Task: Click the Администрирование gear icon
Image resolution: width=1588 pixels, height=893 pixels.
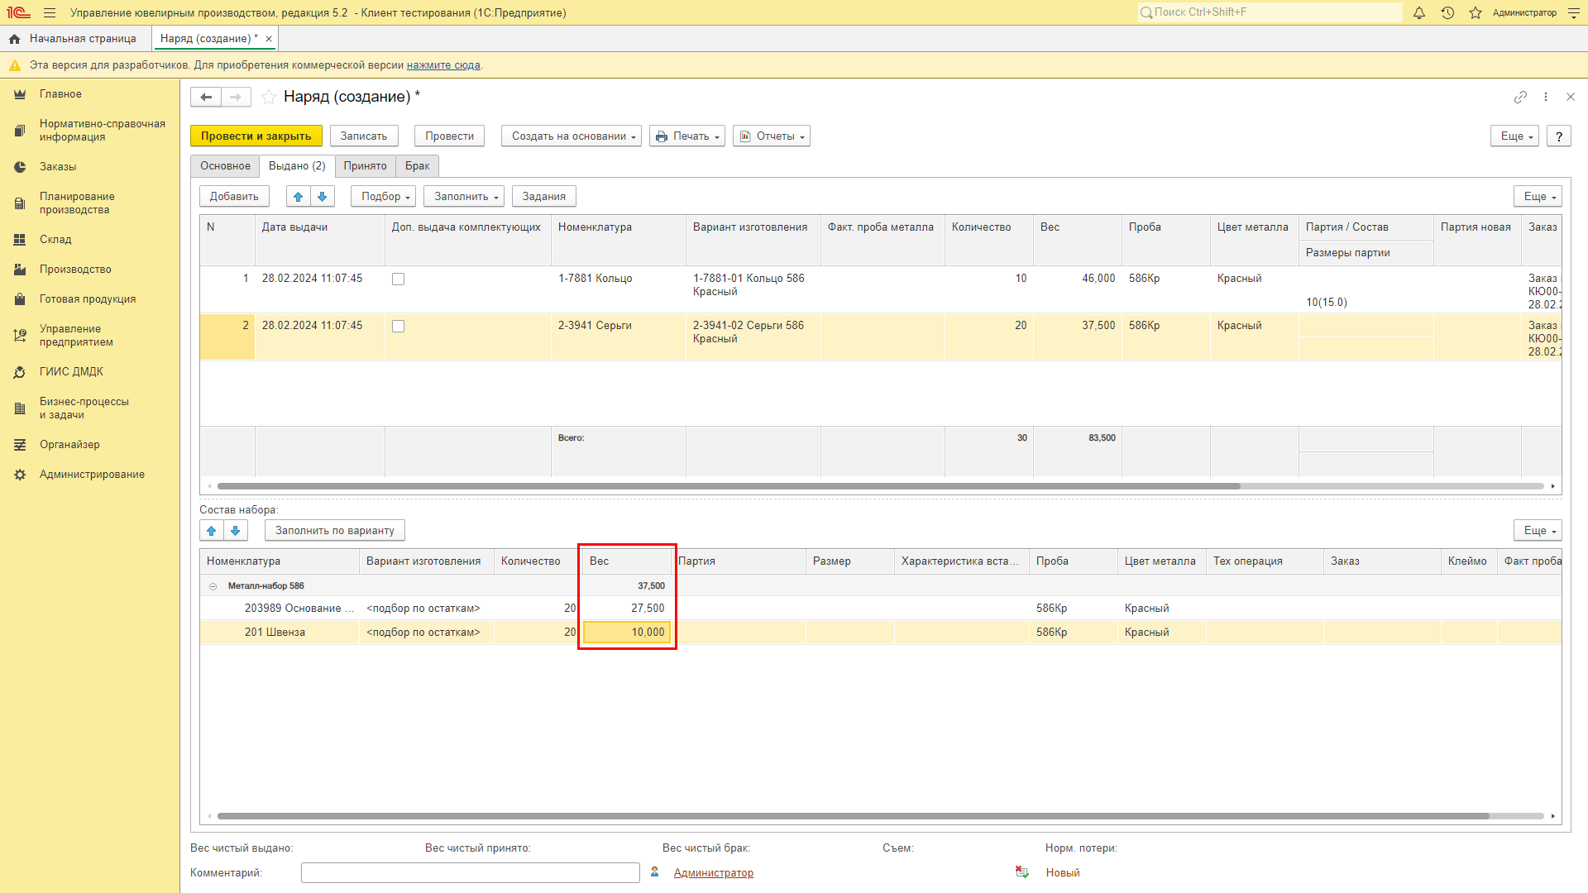Action: point(20,475)
